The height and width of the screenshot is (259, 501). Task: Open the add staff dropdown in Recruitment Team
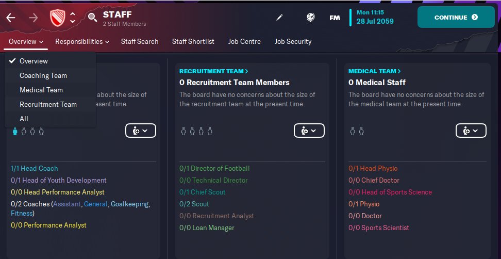309,131
